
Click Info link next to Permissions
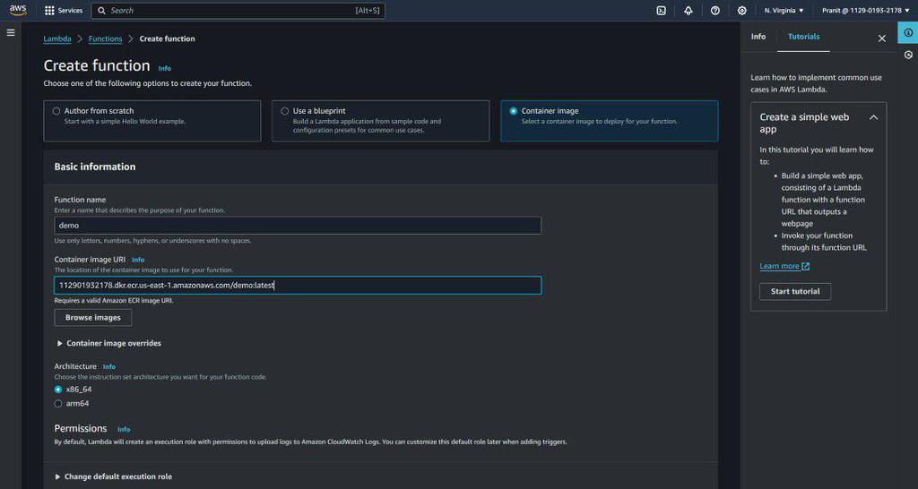coord(124,429)
